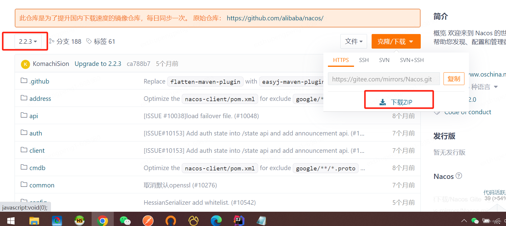Image resolution: width=506 pixels, height=226 pixels.
Task: Open commit hash ca788b7
Action: (x=138, y=64)
